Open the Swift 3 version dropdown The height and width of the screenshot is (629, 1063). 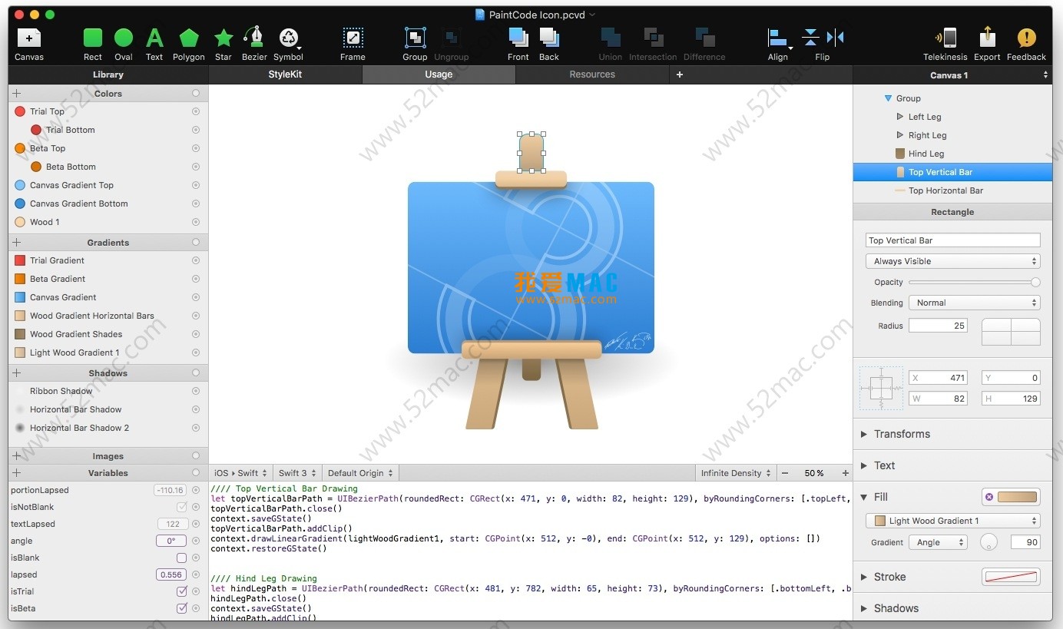(x=297, y=473)
